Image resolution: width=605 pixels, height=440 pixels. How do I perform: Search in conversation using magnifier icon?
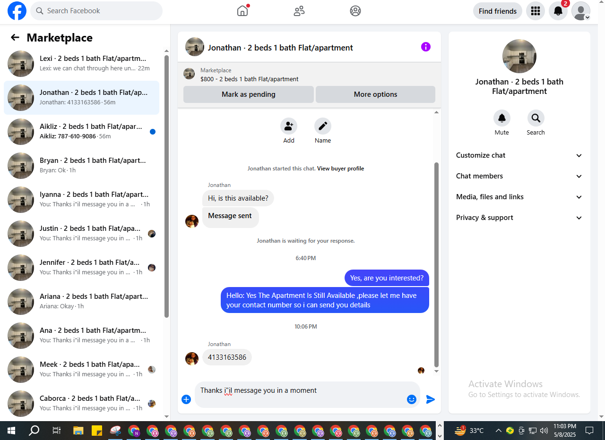(536, 118)
